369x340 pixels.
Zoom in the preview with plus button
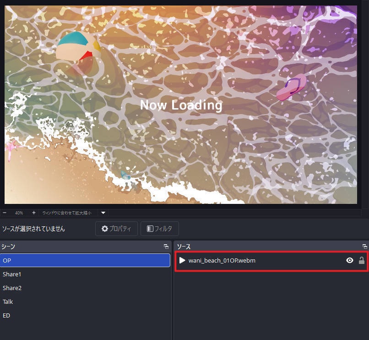(x=34, y=213)
